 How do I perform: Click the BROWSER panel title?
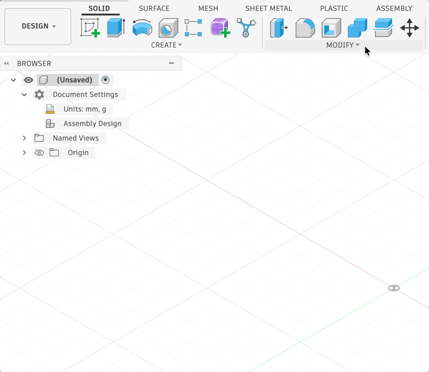click(34, 64)
